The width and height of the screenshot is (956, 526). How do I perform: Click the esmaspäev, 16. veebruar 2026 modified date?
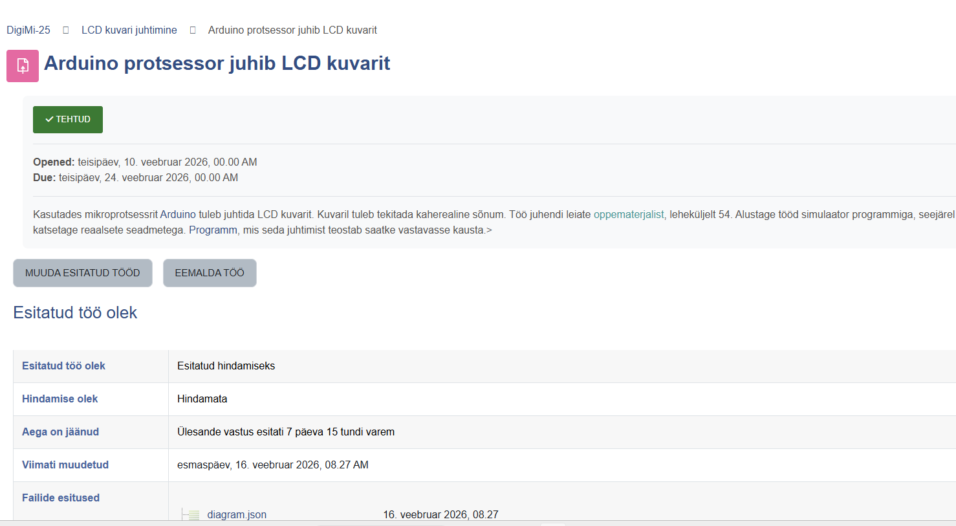(x=273, y=465)
